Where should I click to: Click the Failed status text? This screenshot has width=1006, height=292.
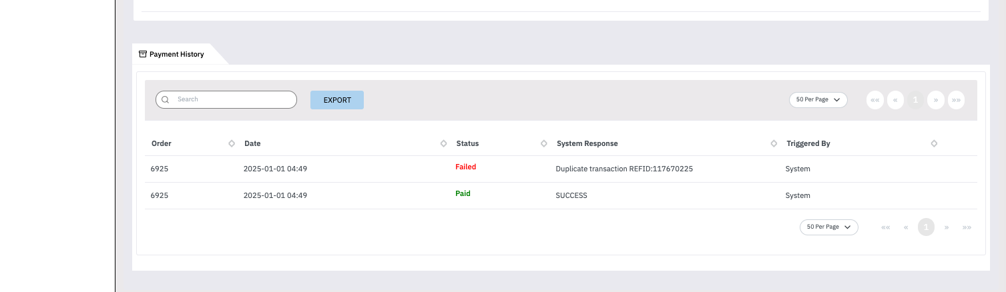click(x=466, y=167)
